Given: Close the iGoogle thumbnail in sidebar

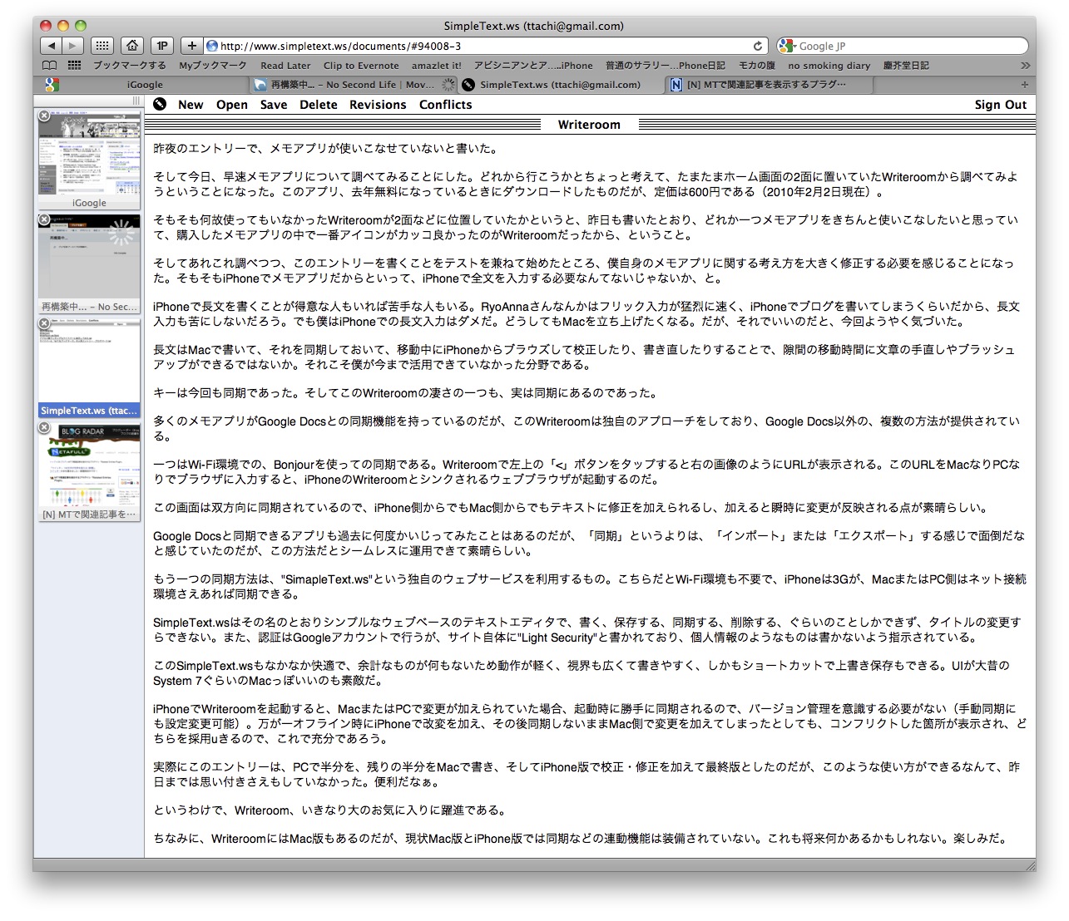Looking at the screenshot, I should (44, 116).
